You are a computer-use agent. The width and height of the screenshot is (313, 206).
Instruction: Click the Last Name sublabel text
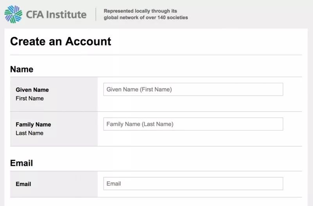[30, 133]
